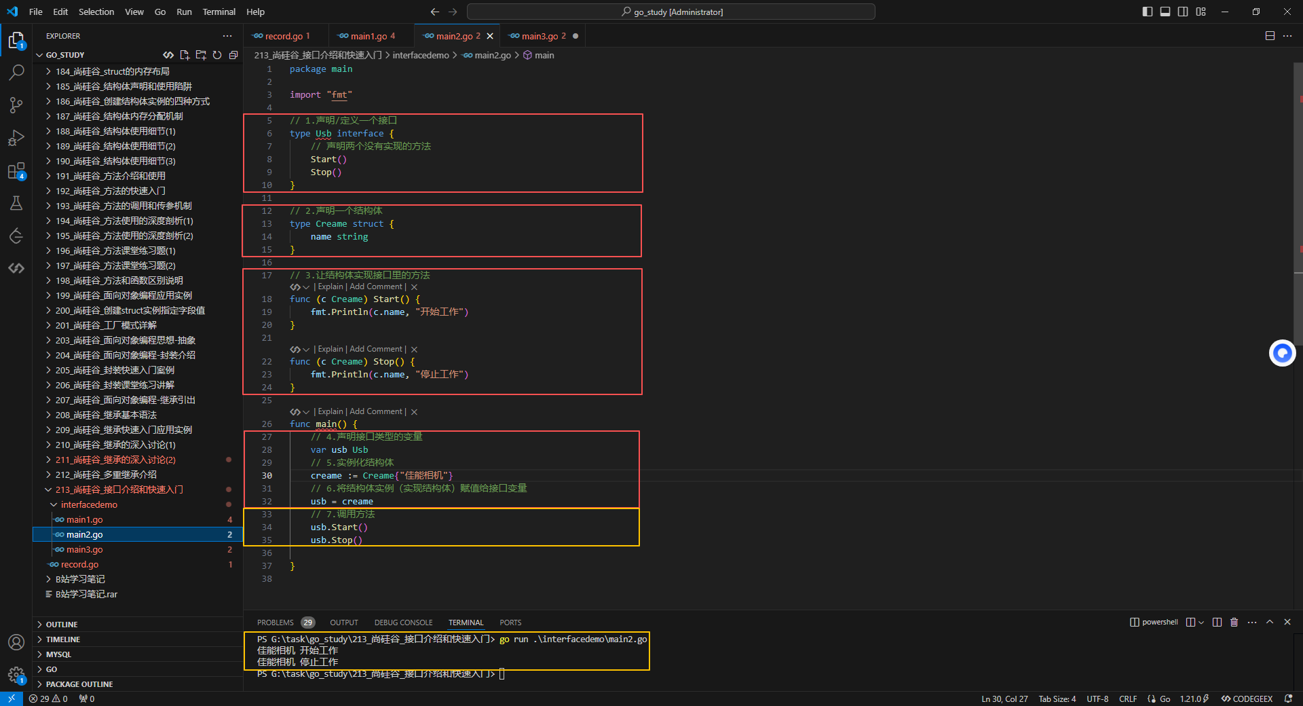This screenshot has height=706, width=1303.
Task: Show errors and warnings count in status bar
Action: pyautogui.click(x=48, y=699)
